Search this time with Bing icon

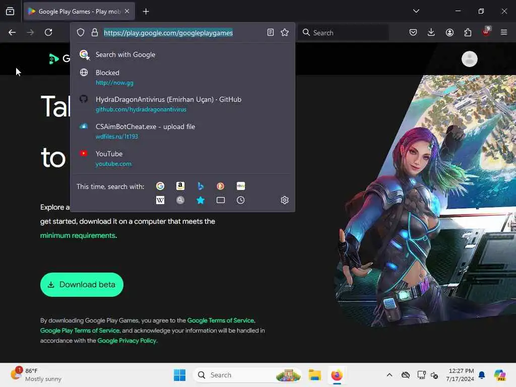pos(201,186)
